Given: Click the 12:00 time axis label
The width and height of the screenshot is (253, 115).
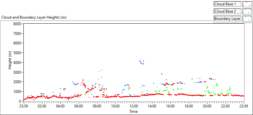Looking at the screenshot, I should coord(134,106).
